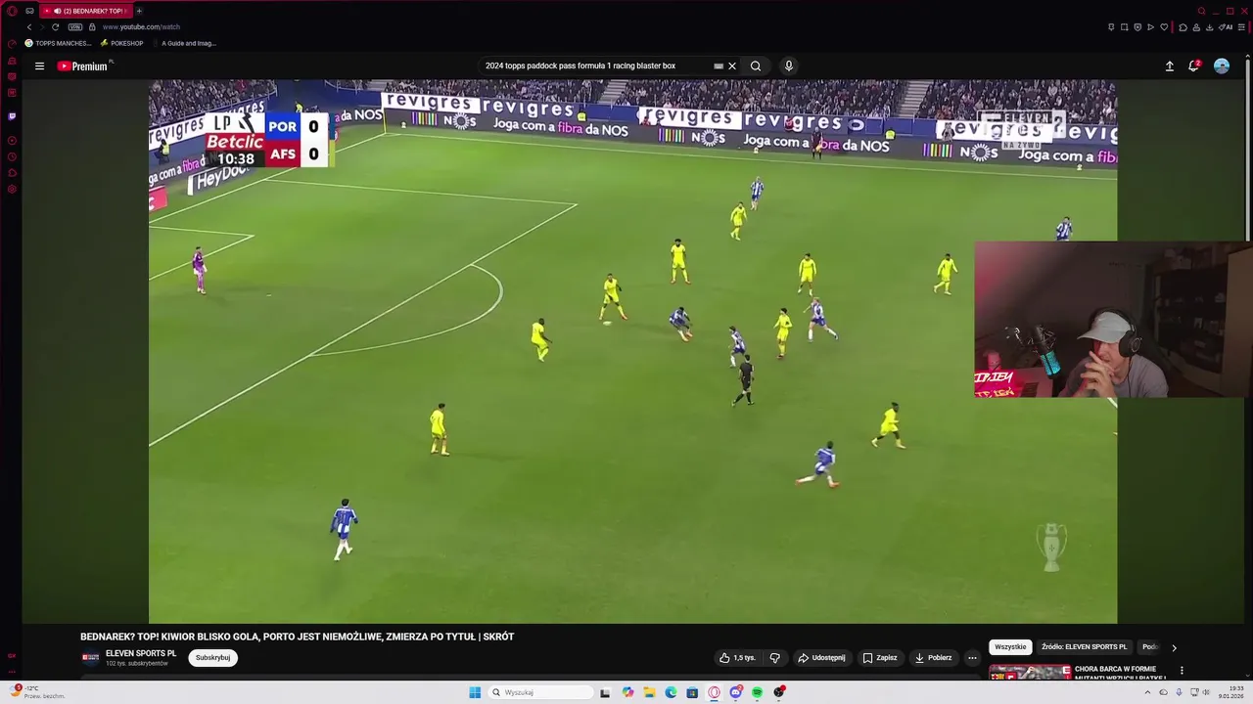The image size is (1253, 704).
Task: Click the taskbar 'Wyszukaj' search box
Action: 541,692
